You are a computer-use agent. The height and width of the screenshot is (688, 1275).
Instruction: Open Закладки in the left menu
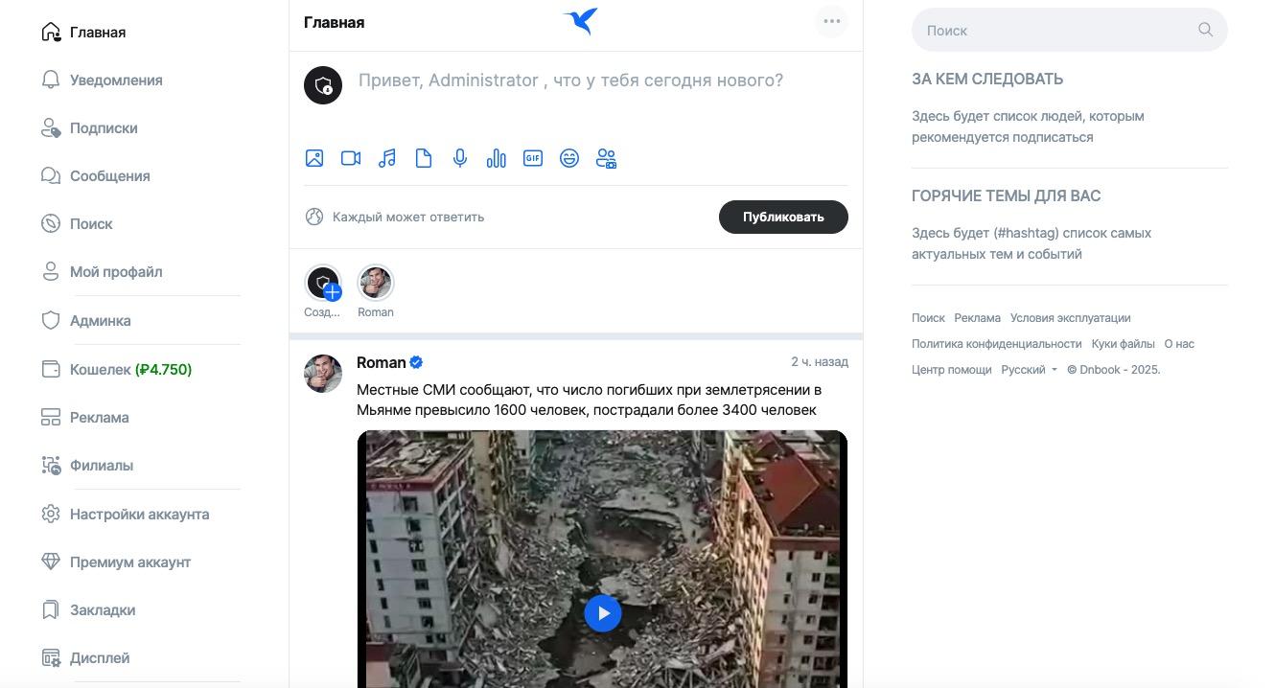pyautogui.click(x=103, y=609)
